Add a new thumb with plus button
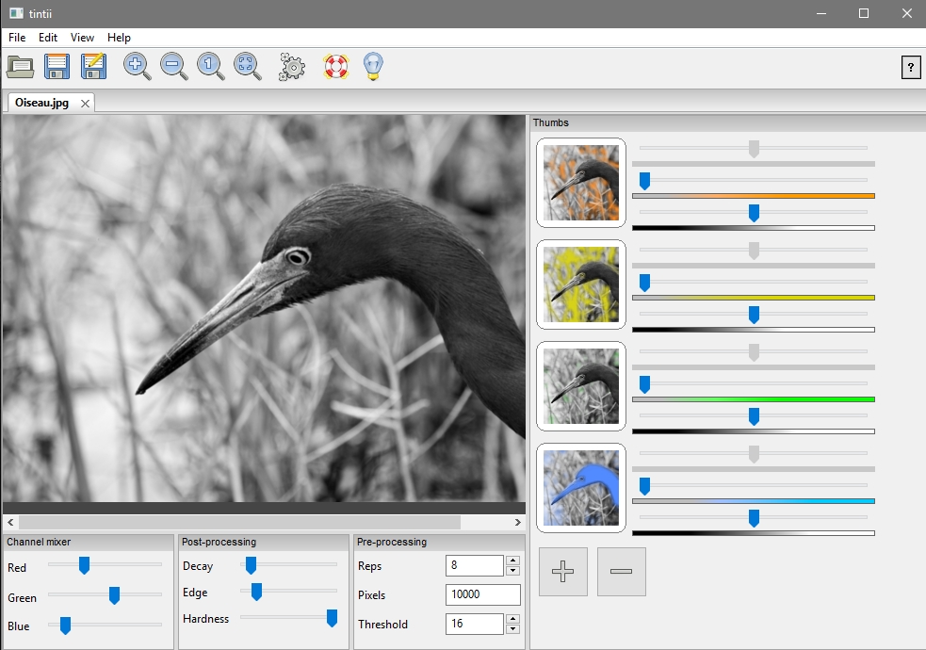926x650 pixels. click(x=562, y=572)
